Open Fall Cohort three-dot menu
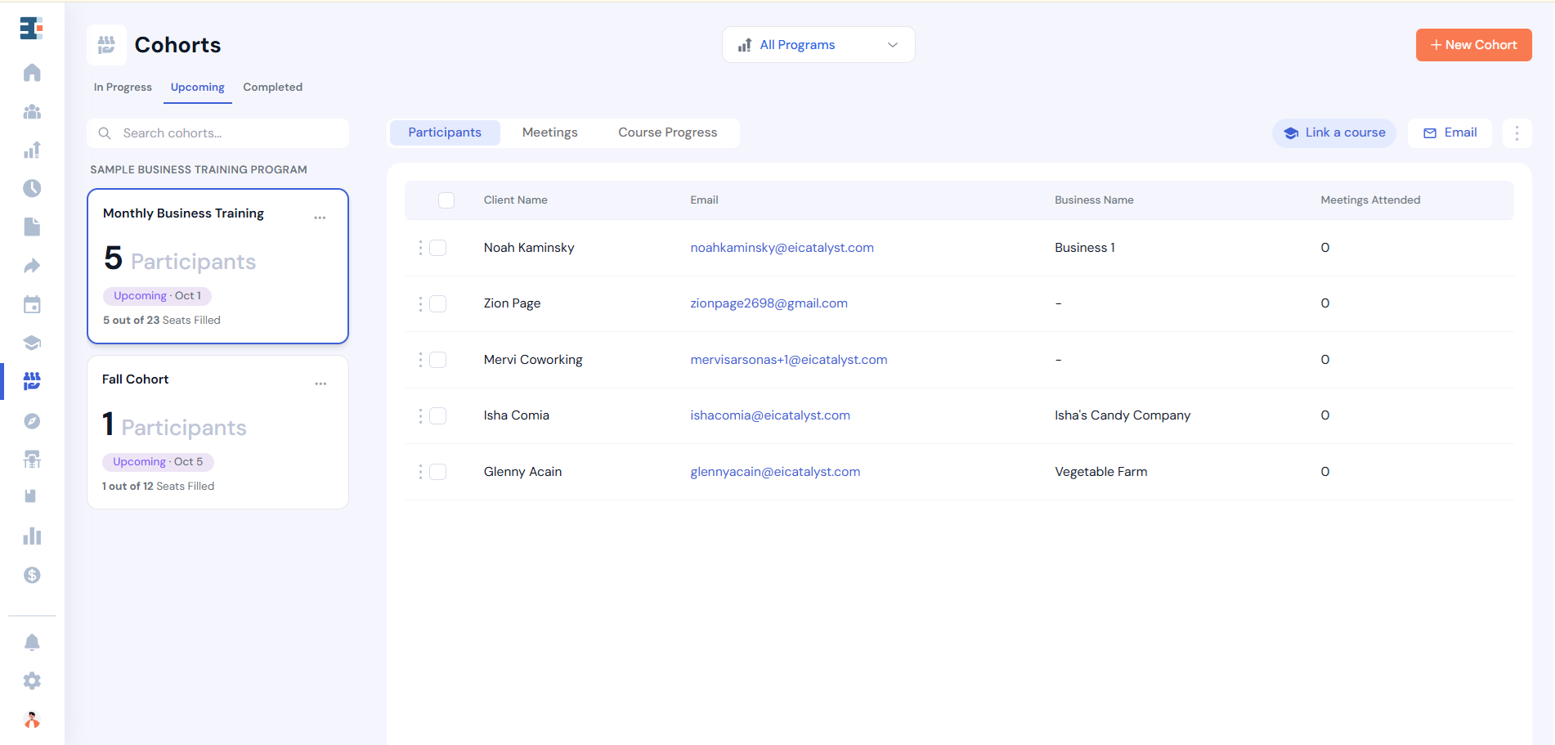Screen dimensions: 1555x745 [320, 384]
